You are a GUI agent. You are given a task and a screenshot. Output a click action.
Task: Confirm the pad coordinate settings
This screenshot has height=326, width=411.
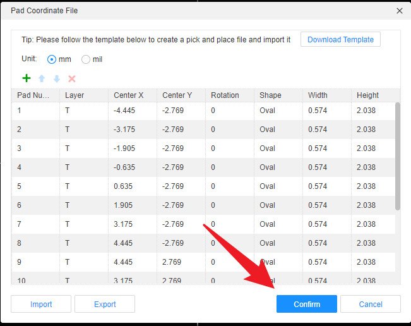coord(306,304)
